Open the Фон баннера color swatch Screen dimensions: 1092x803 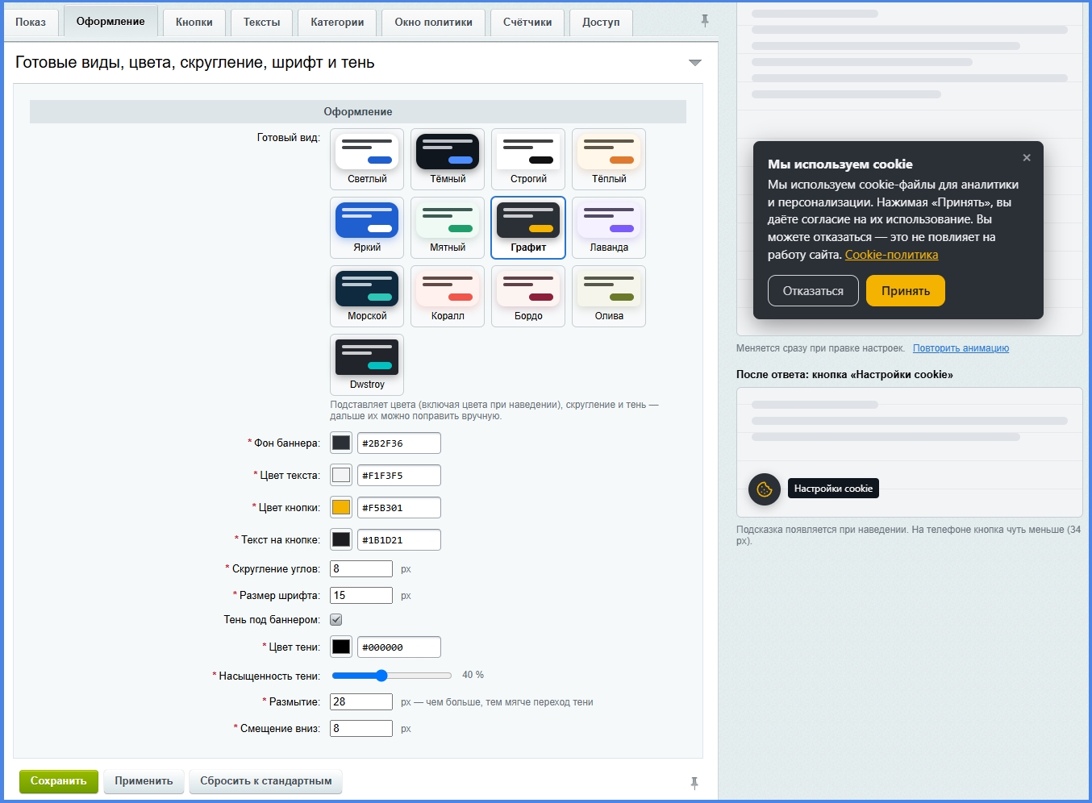[x=341, y=443]
